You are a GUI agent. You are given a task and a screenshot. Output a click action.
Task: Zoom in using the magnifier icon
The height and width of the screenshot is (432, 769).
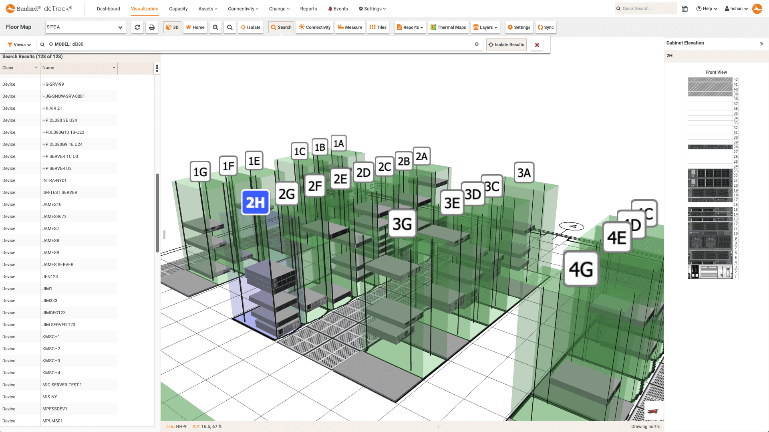(x=215, y=27)
